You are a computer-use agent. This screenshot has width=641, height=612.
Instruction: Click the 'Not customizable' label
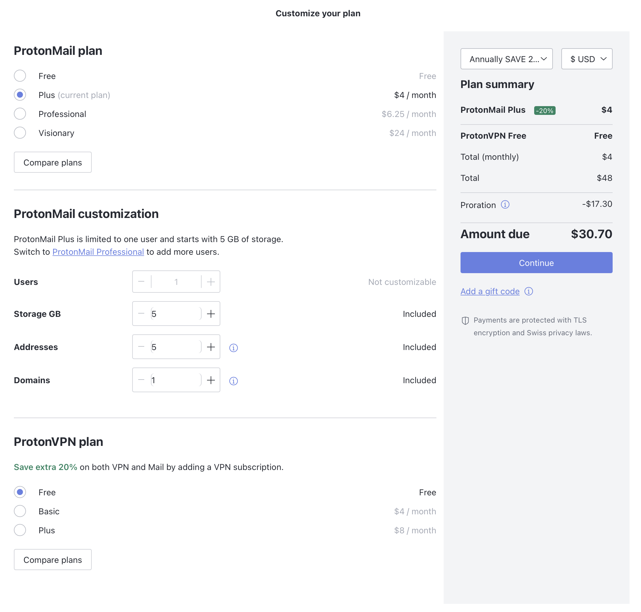402,282
